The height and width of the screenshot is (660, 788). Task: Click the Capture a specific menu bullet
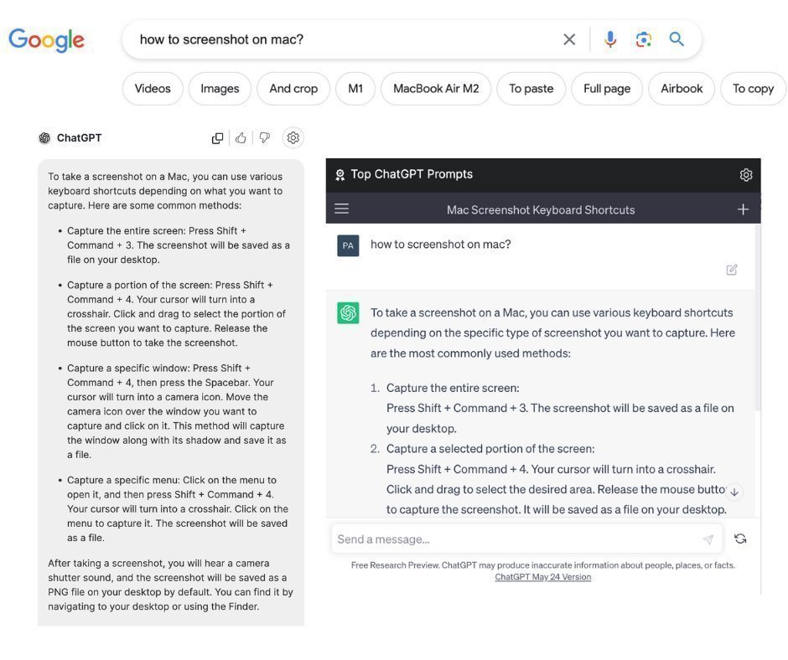(x=174, y=508)
